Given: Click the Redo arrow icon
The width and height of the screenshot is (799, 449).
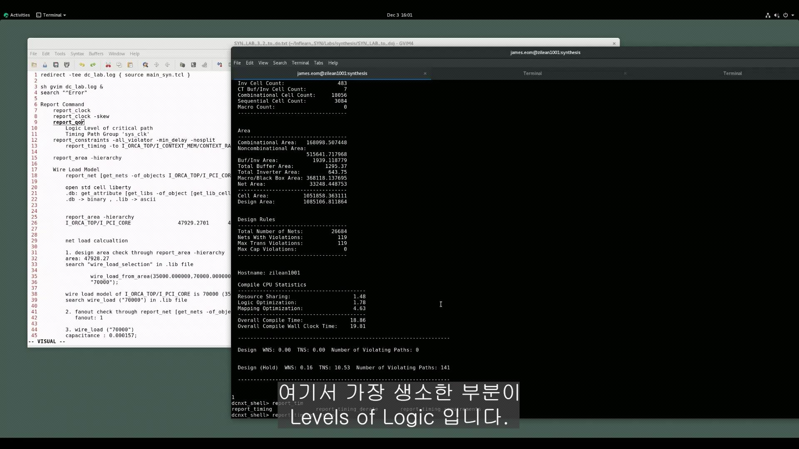Looking at the screenshot, I should (x=93, y=65).
